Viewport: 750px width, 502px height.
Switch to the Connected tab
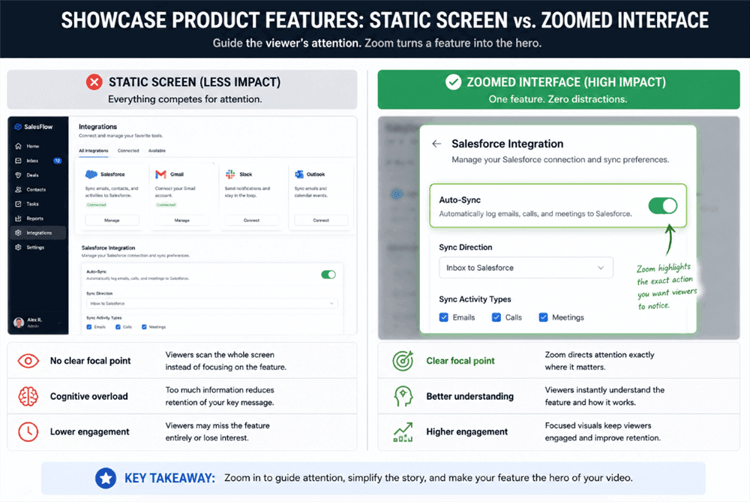[128, 151]
